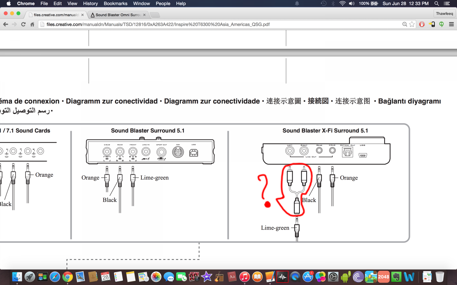The height and width of the screenshot is (285, 457).
Task: Open the Edit menu
Action: pyautogui.click(x=57, y=3)
